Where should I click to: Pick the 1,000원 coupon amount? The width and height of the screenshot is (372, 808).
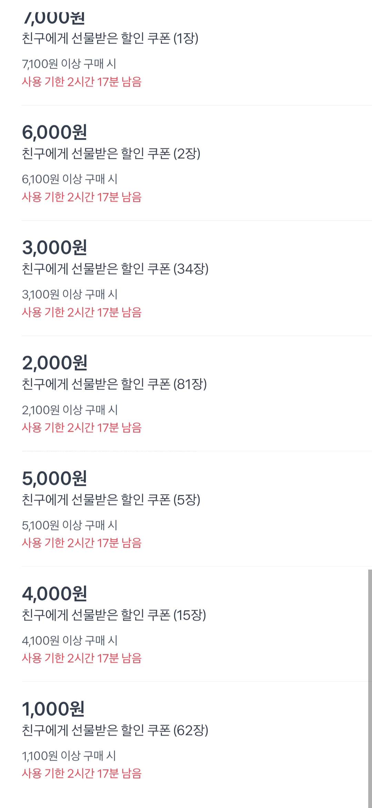coord(53,709)
